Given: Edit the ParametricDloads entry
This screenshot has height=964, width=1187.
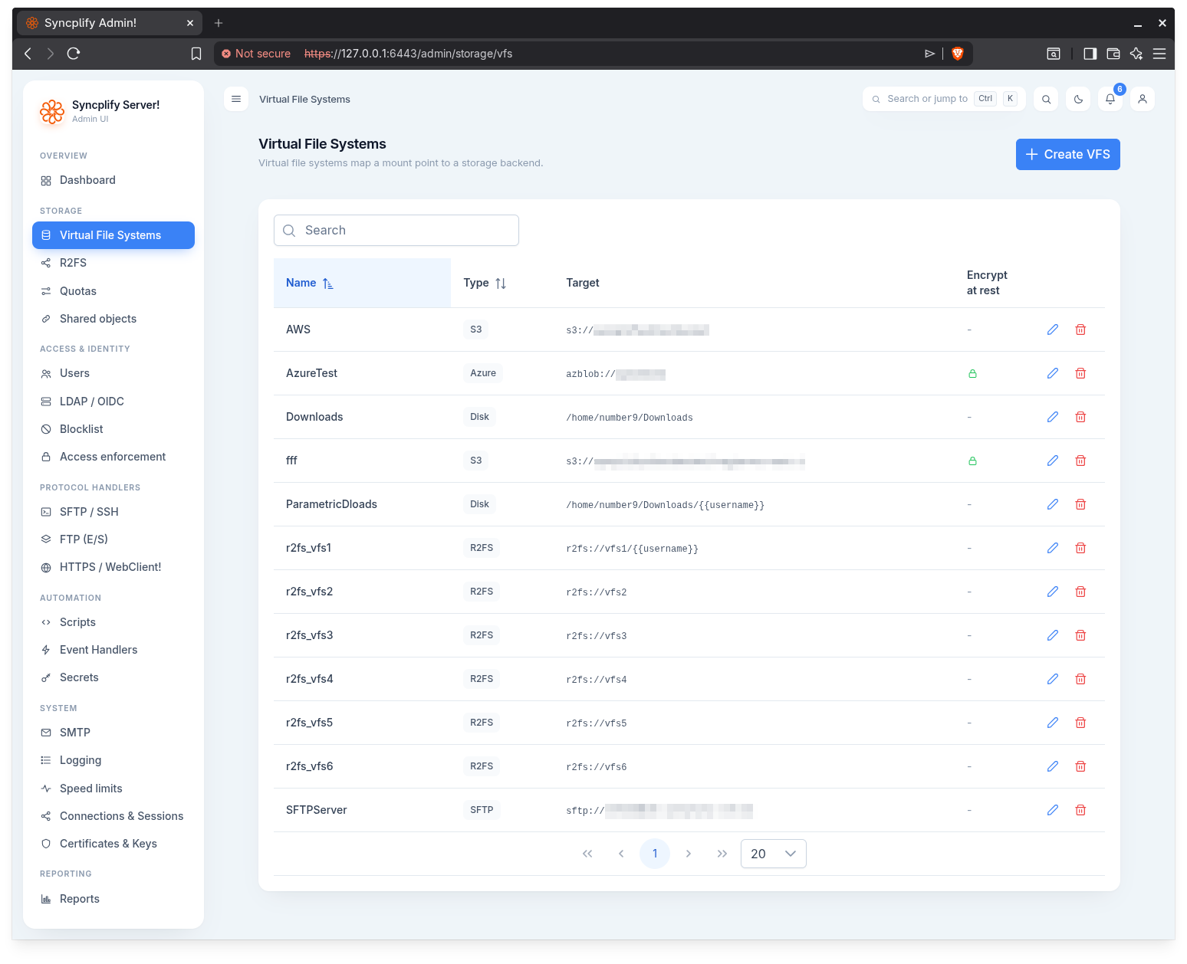Looking at the screenshot, I should coord(1053,504).
